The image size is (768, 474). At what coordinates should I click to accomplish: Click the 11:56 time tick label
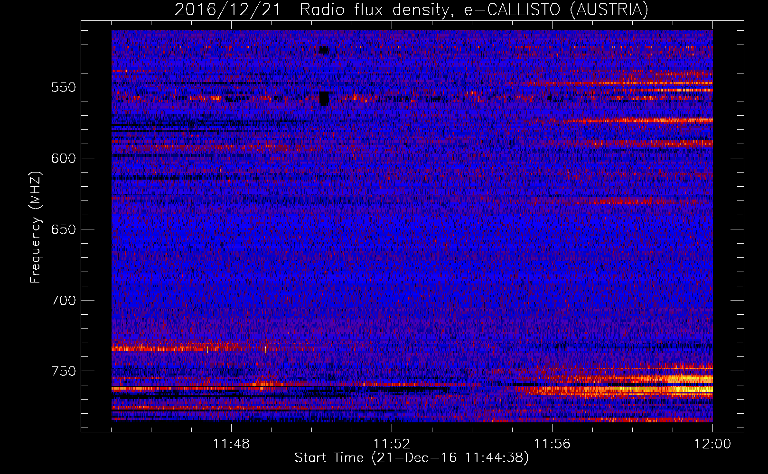point(552,444)
